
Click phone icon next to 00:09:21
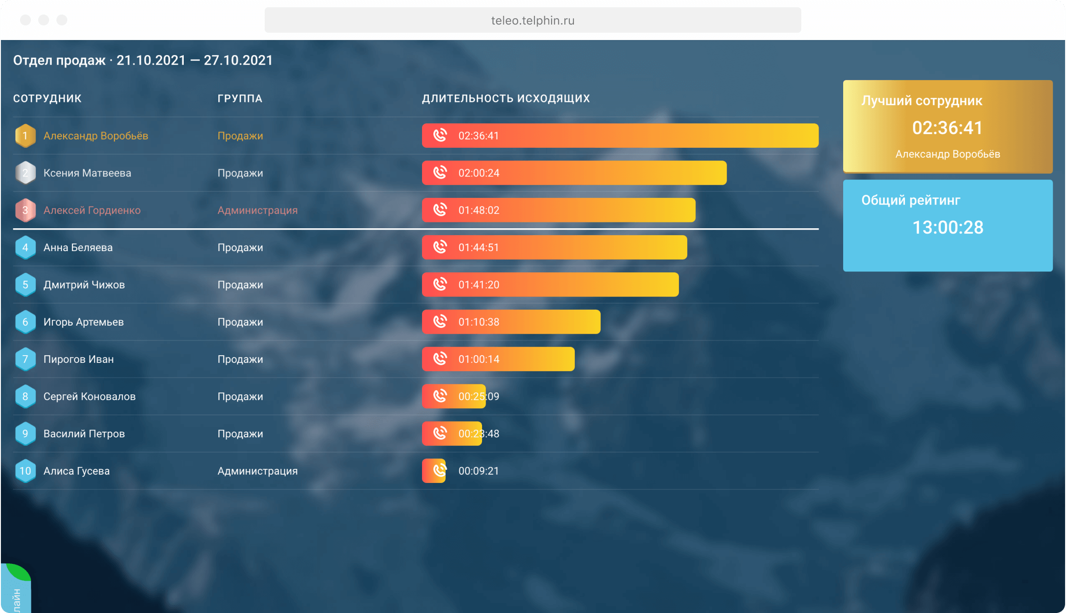[439, 471]
